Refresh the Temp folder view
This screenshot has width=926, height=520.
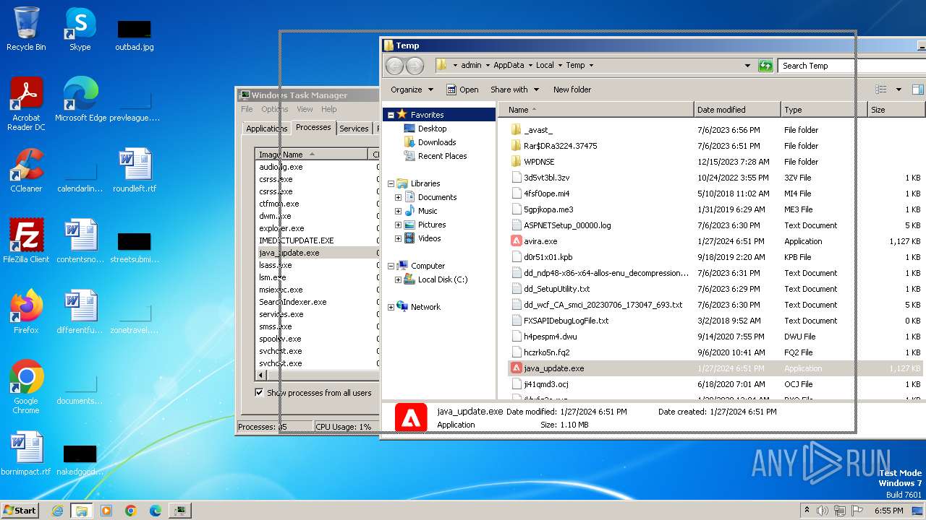point(765,66)
